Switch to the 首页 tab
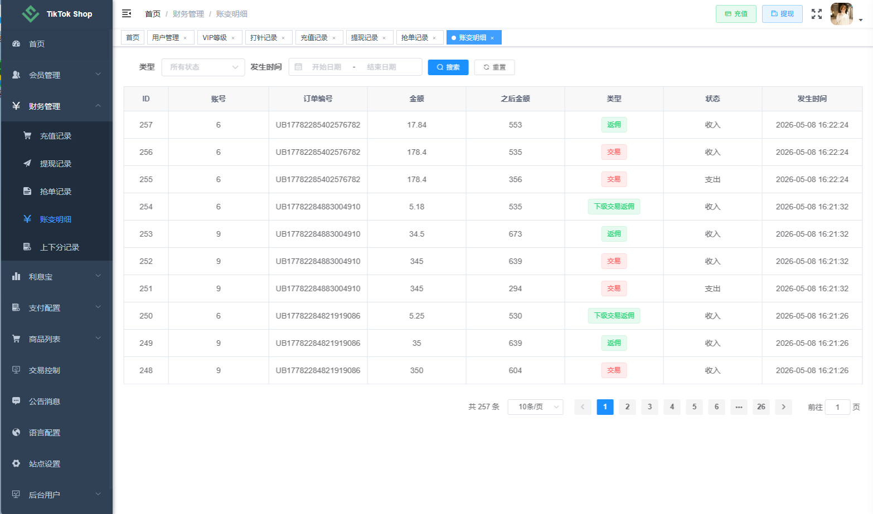Image resolution: width=873 pixels, height=514 pixels. [133, 38]
